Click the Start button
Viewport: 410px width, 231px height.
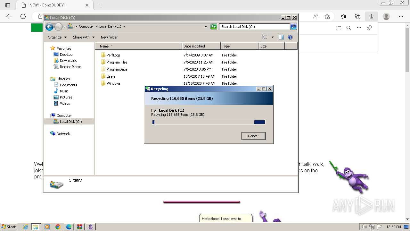9,227
